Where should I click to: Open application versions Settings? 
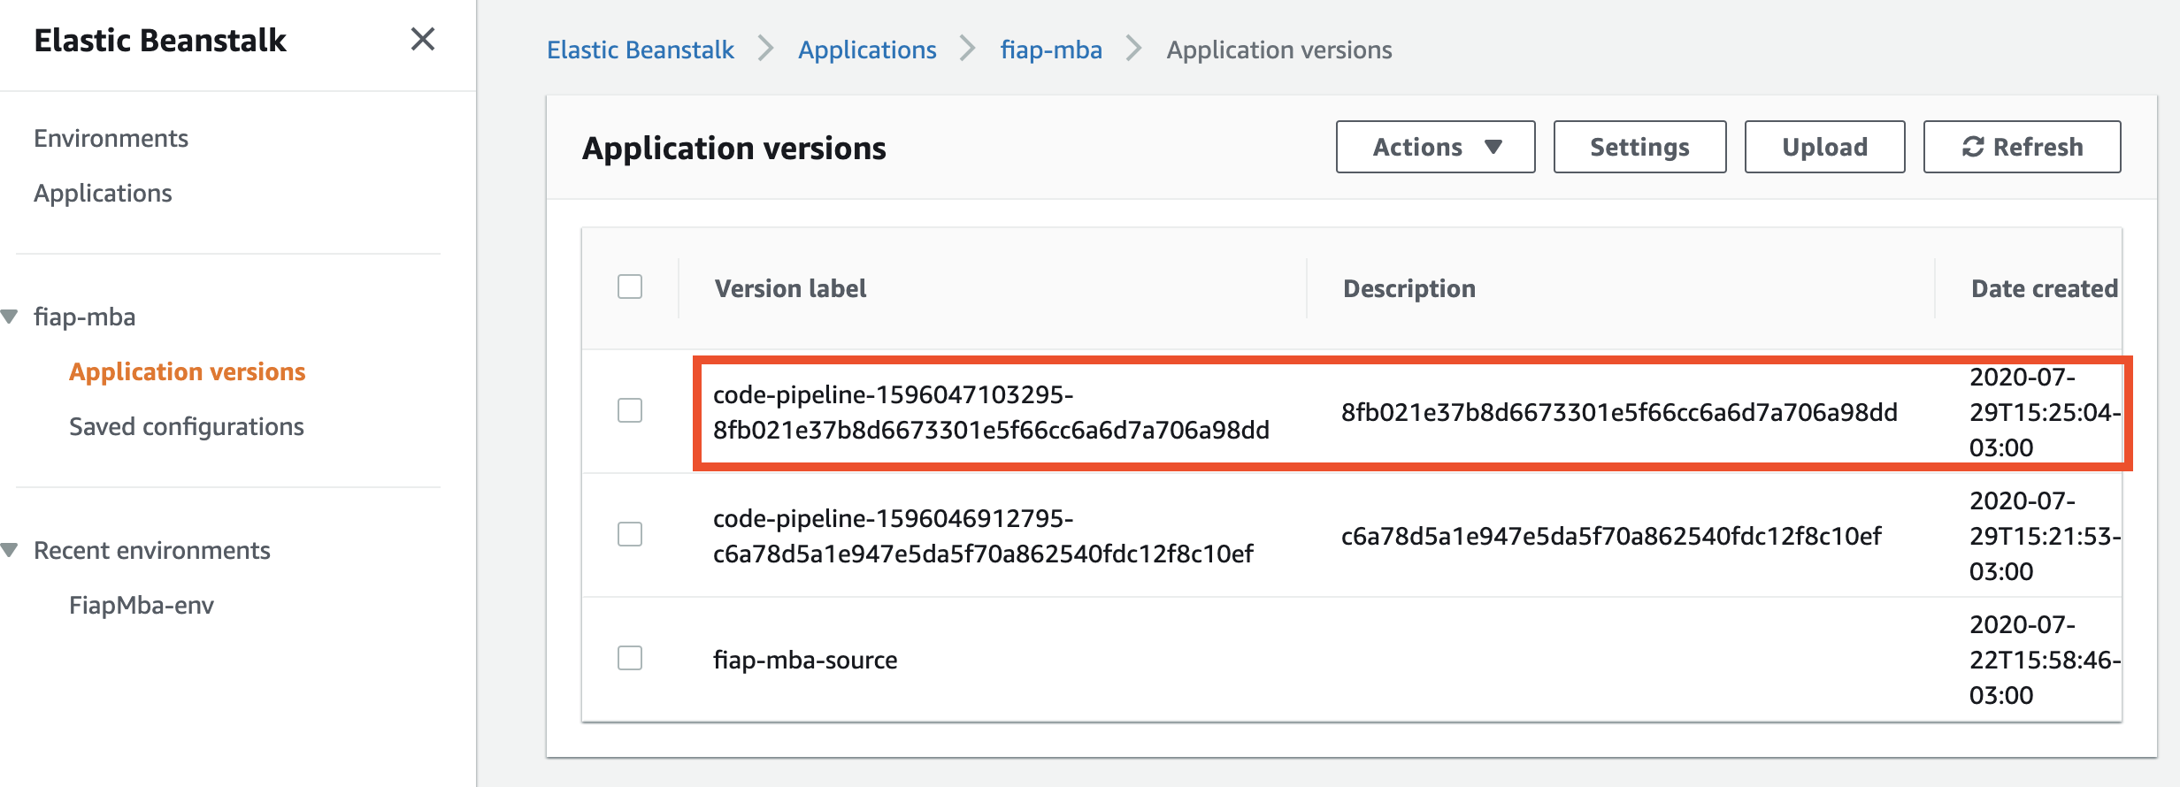tap(1639, 147)
